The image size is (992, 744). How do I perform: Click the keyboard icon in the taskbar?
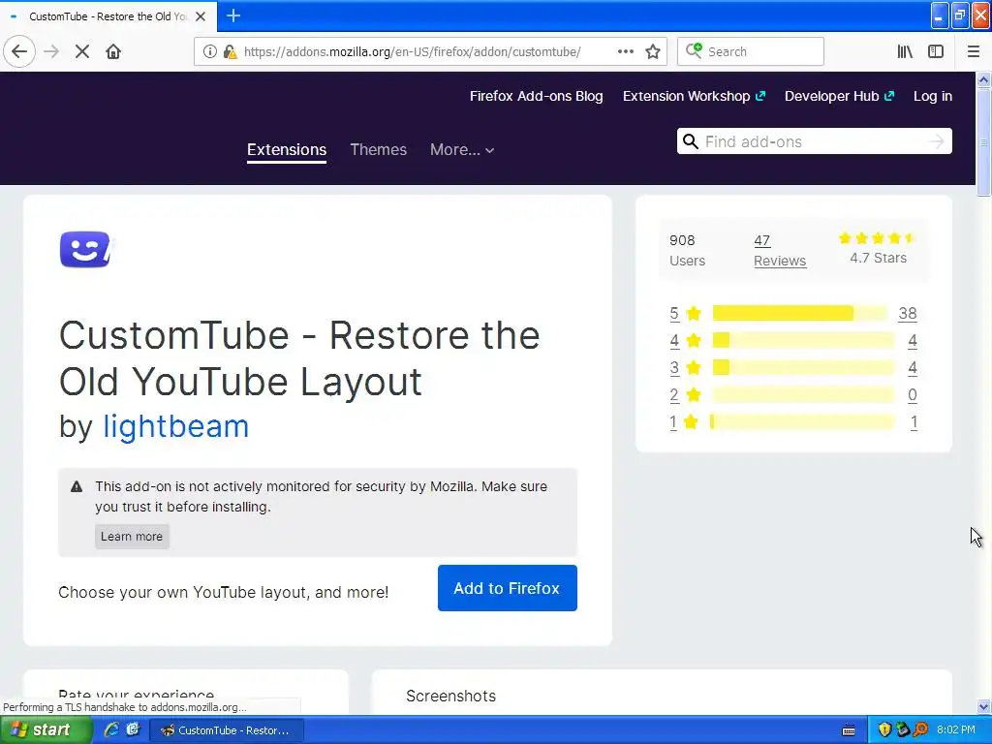[x=849, y=730]
